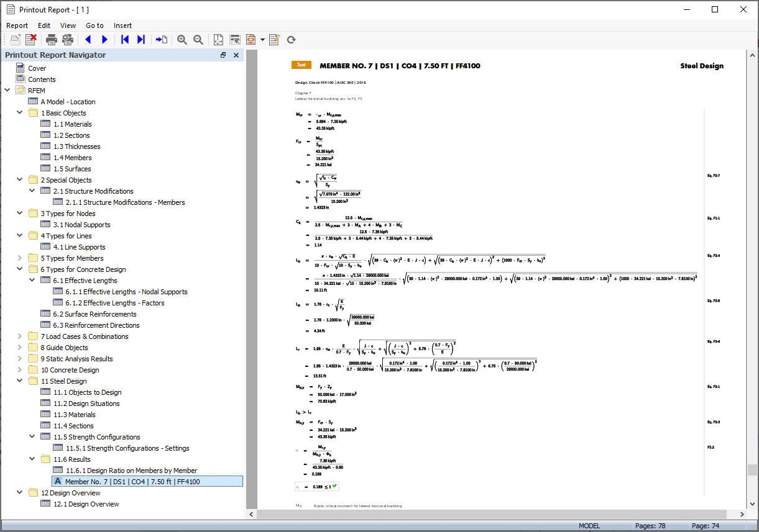Collapse the 11 Steel Design folder
The height and width of the screenshot is (532, 759).
click(19, 381)
